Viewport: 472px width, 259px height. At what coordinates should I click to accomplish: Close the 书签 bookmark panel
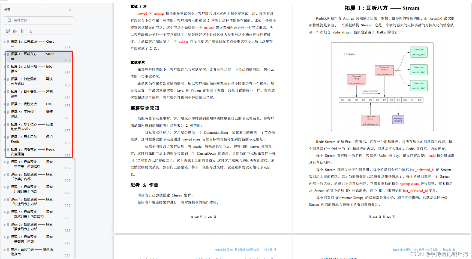tap(70, 10)
